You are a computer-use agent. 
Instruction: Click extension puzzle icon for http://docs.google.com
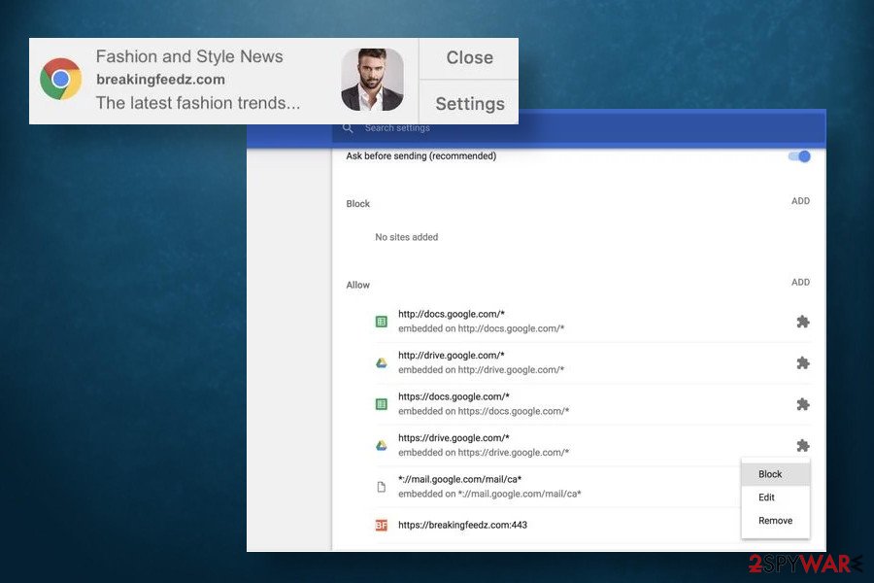803,322
